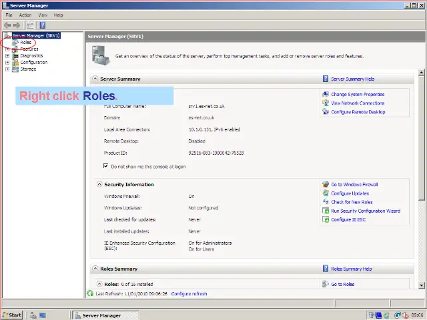Select the Roles node icon in tree
The height and width of the screenshot is (320, 427).
(x=15, y=43)
